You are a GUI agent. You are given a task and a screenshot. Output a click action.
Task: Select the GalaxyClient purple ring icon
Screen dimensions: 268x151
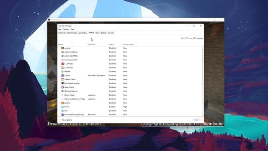point(62,87)
